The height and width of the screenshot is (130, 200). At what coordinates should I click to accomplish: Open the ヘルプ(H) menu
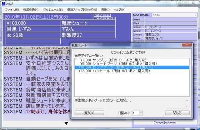(x=119, y=10)
